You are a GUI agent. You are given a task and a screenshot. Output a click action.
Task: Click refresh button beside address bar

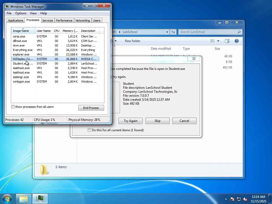pos(173,32)
